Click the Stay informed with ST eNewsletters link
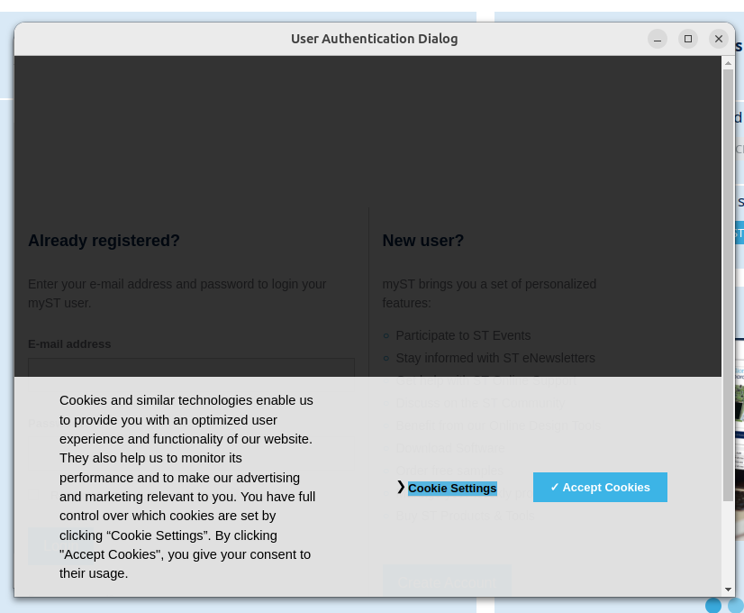 point(494,358)
